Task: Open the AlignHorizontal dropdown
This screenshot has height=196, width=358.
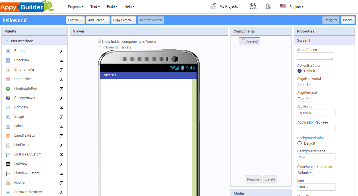Action: pos(304,84)
